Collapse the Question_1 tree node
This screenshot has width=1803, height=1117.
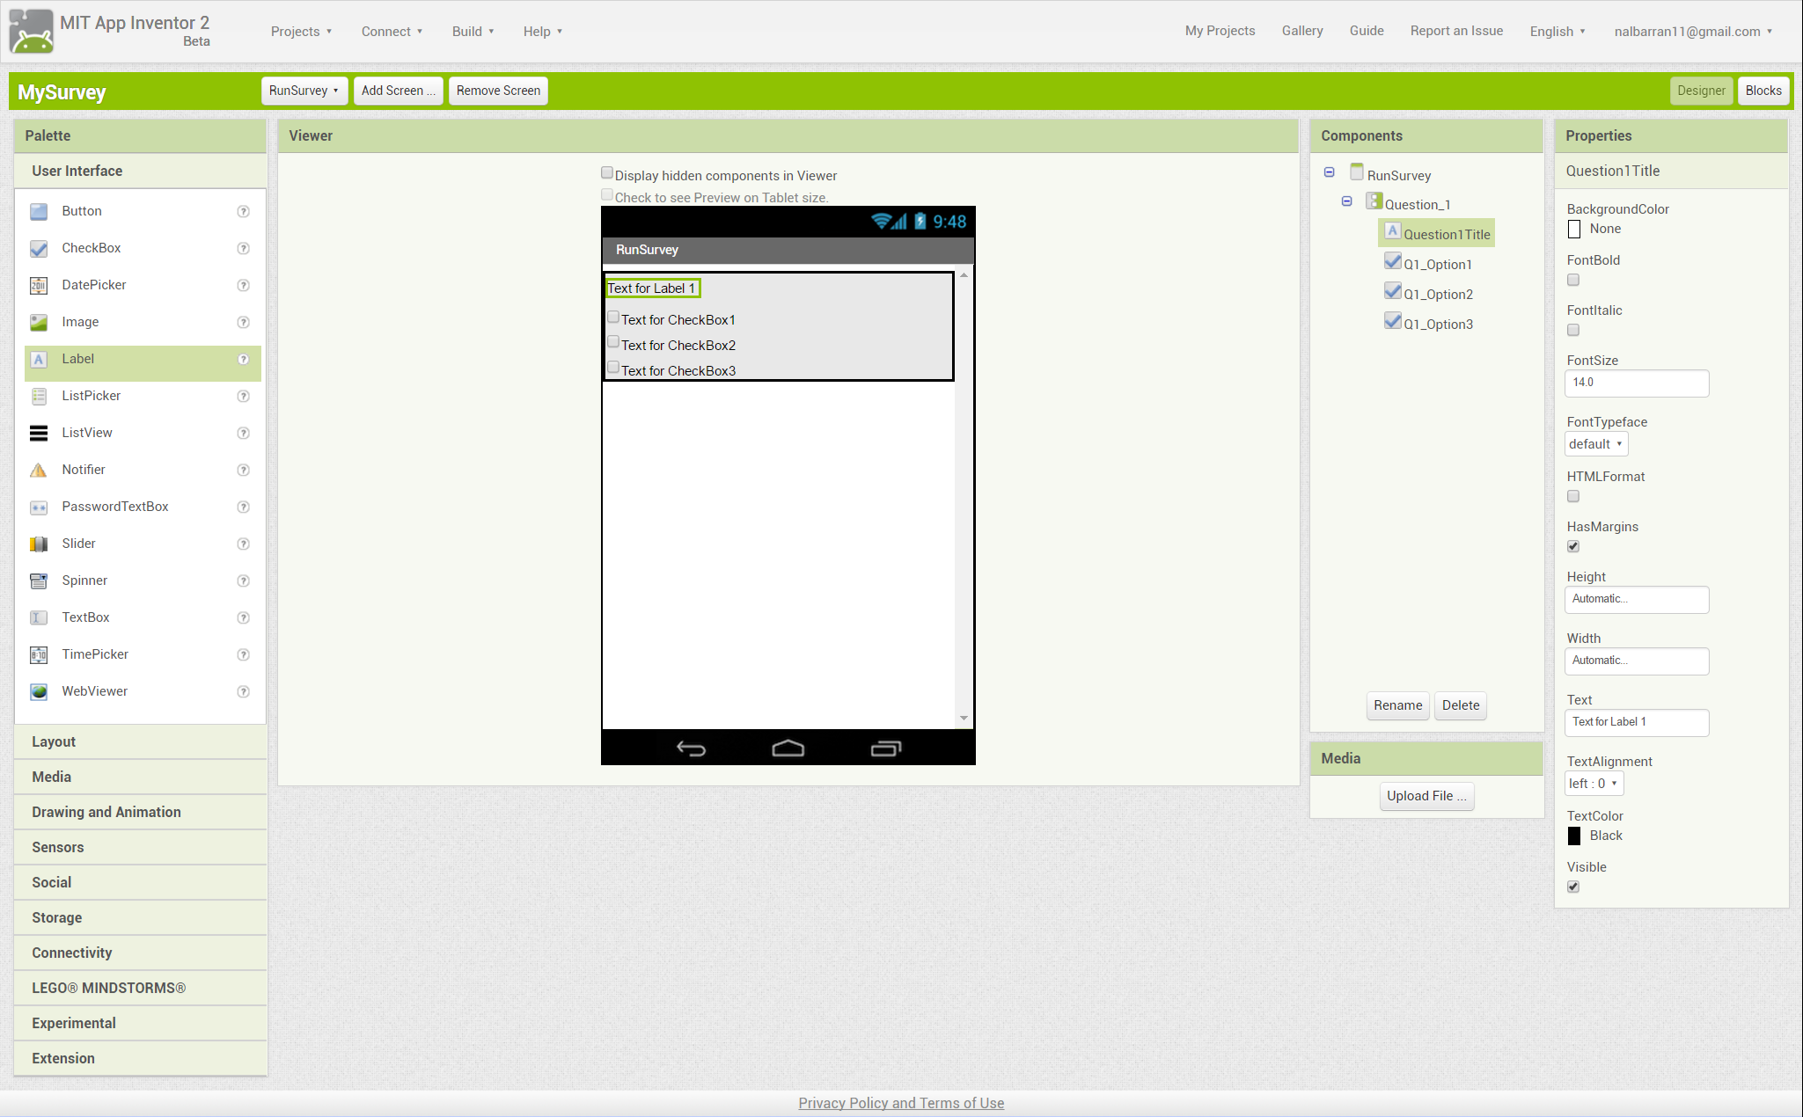coord(1346,201)
